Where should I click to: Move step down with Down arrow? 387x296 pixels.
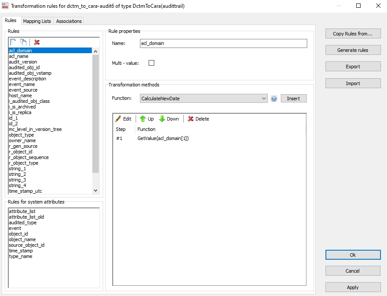pyautogui.click(x=169, y=119)
